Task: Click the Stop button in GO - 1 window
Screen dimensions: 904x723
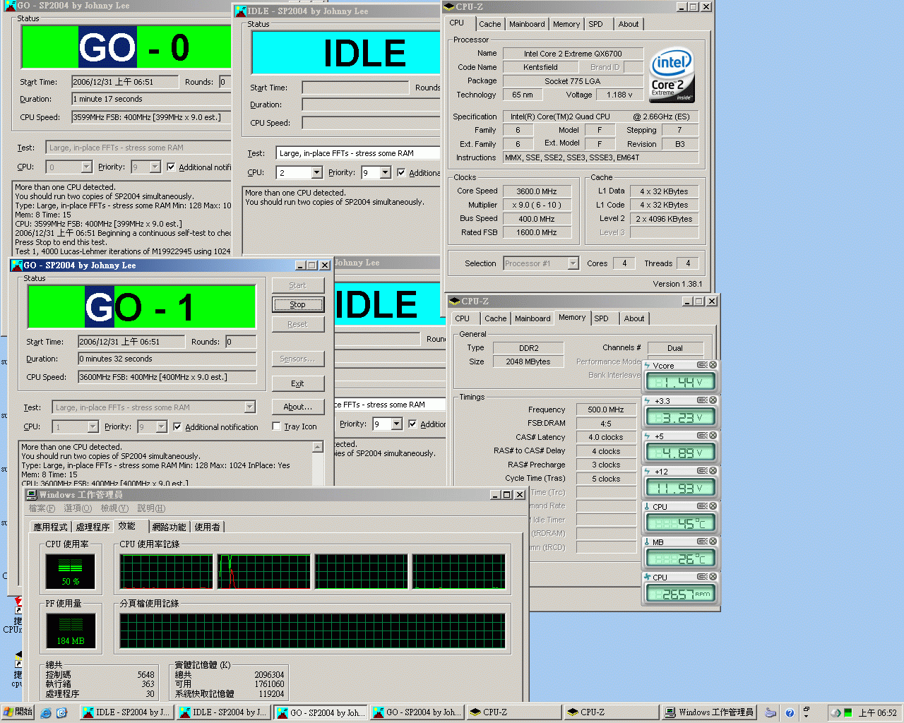Action: (297, 305)
